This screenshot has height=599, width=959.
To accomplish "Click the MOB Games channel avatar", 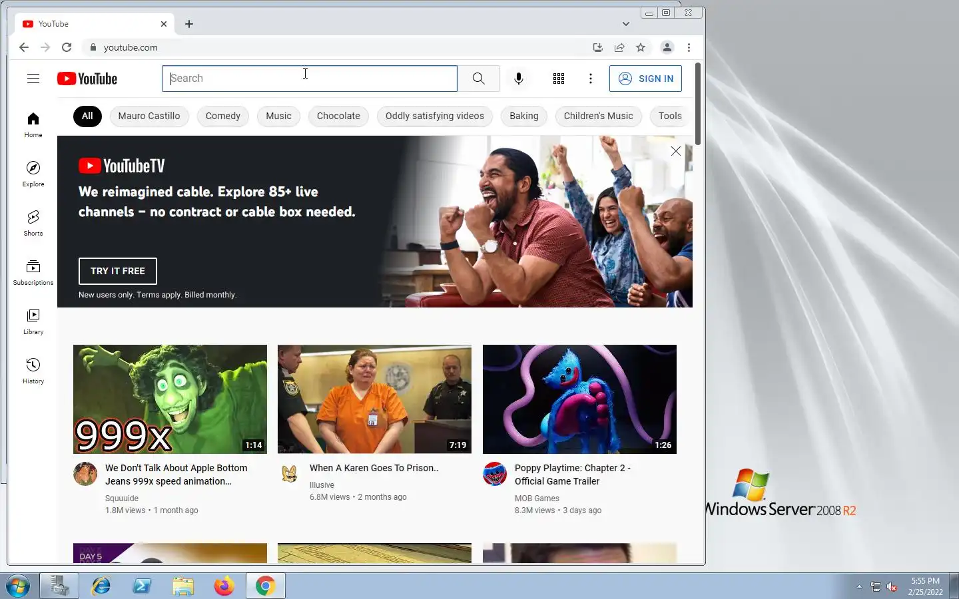I will tap(495, 474).
